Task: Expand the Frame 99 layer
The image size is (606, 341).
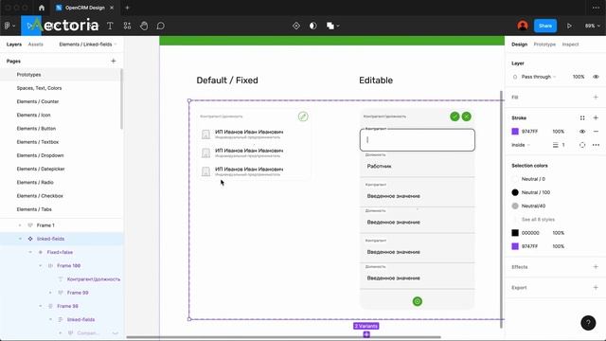Action: click(50, 293)
